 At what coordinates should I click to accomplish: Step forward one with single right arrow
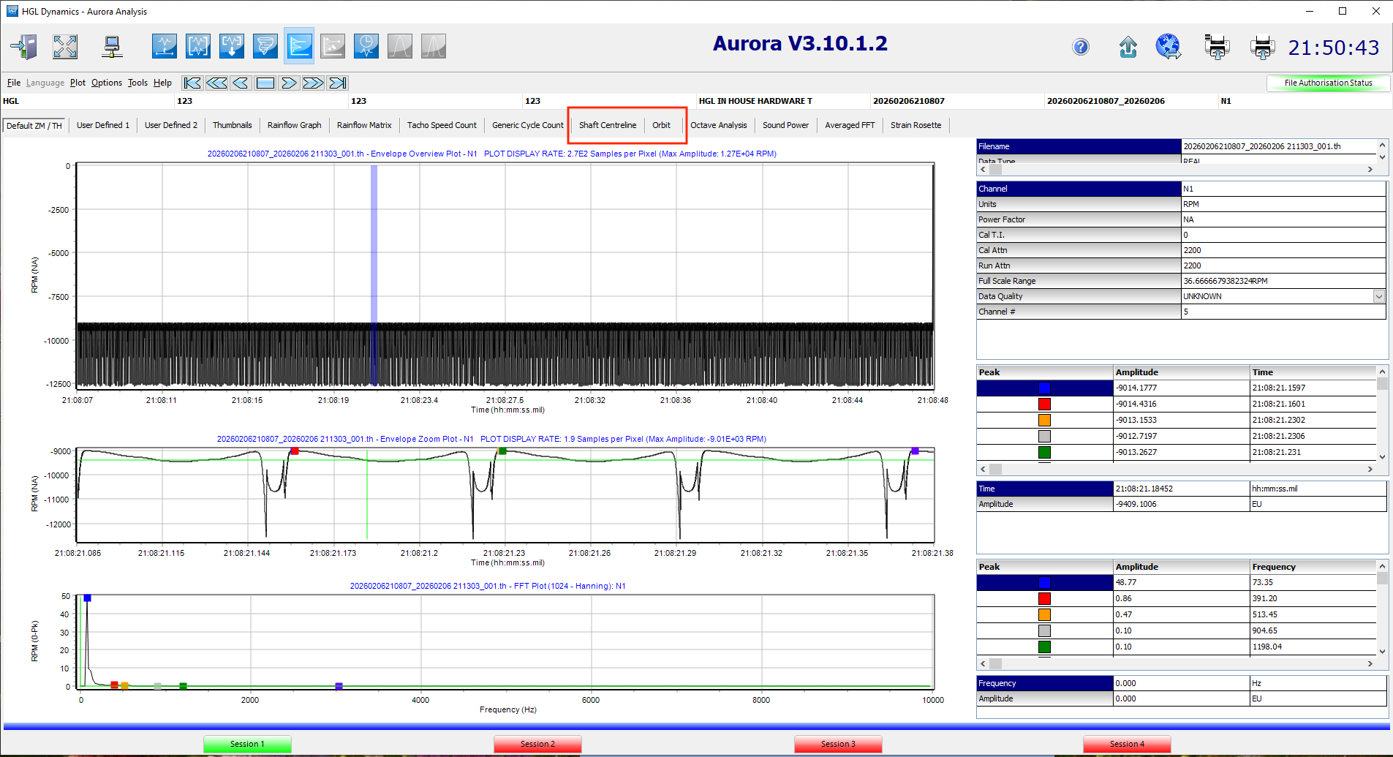(289, 83)
